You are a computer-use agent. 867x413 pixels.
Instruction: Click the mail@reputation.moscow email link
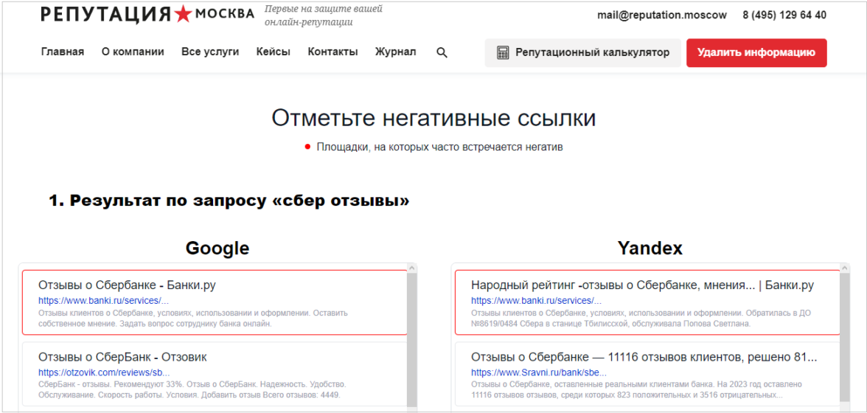pyautogui.click(x=661, y=15)
